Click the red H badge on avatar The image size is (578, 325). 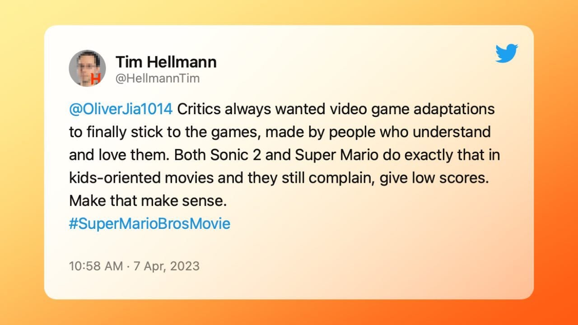click(x=96, y=79)
